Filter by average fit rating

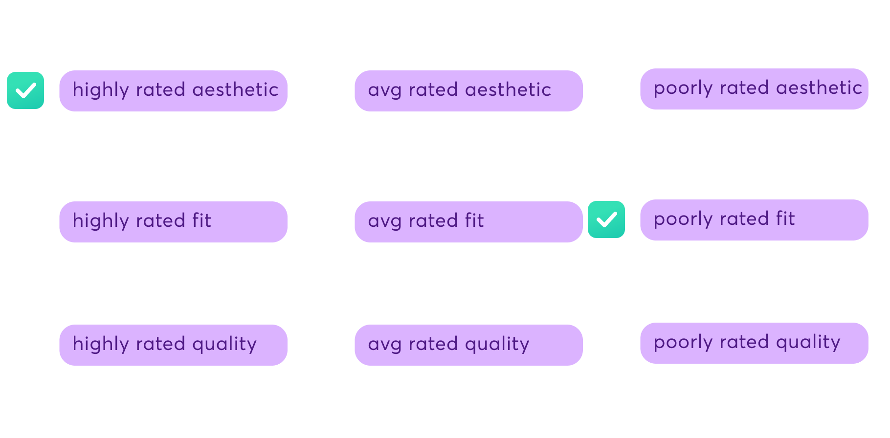click(x=469, y=222)
